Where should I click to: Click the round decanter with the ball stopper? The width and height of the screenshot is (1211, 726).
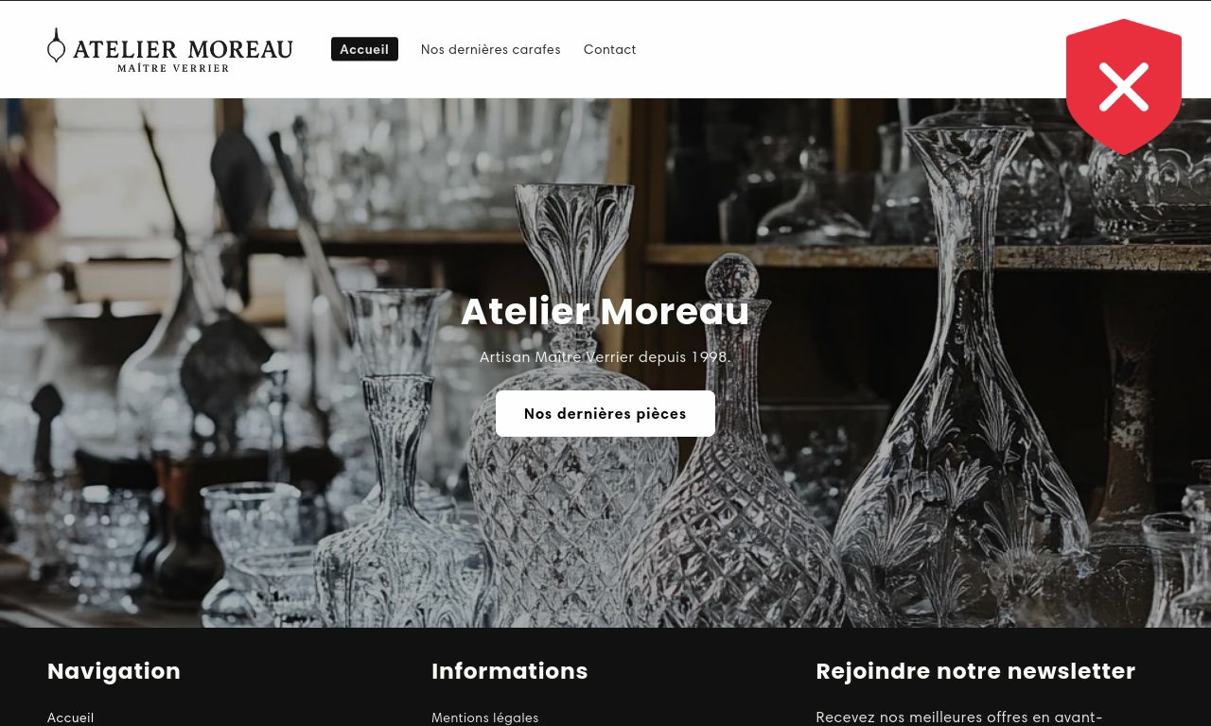[x=733, y=454]
